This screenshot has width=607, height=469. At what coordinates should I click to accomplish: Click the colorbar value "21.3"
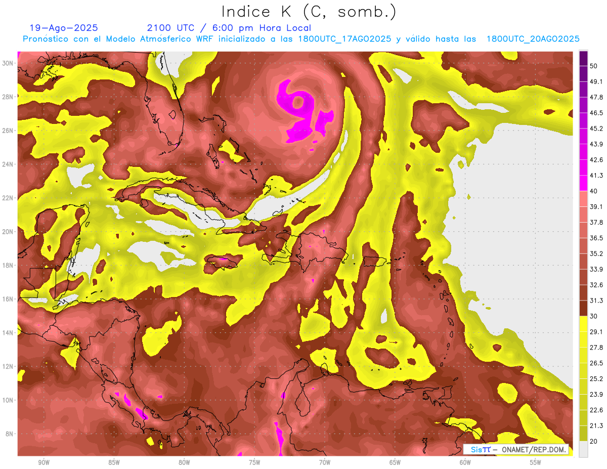[x=596, y=426]
